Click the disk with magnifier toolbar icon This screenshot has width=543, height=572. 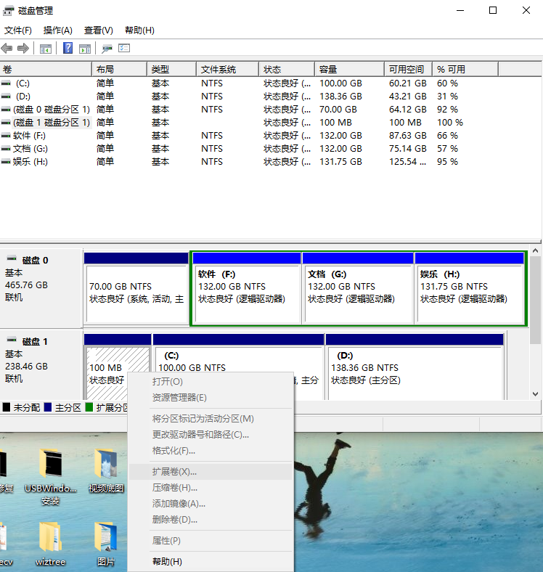point(107,49)
